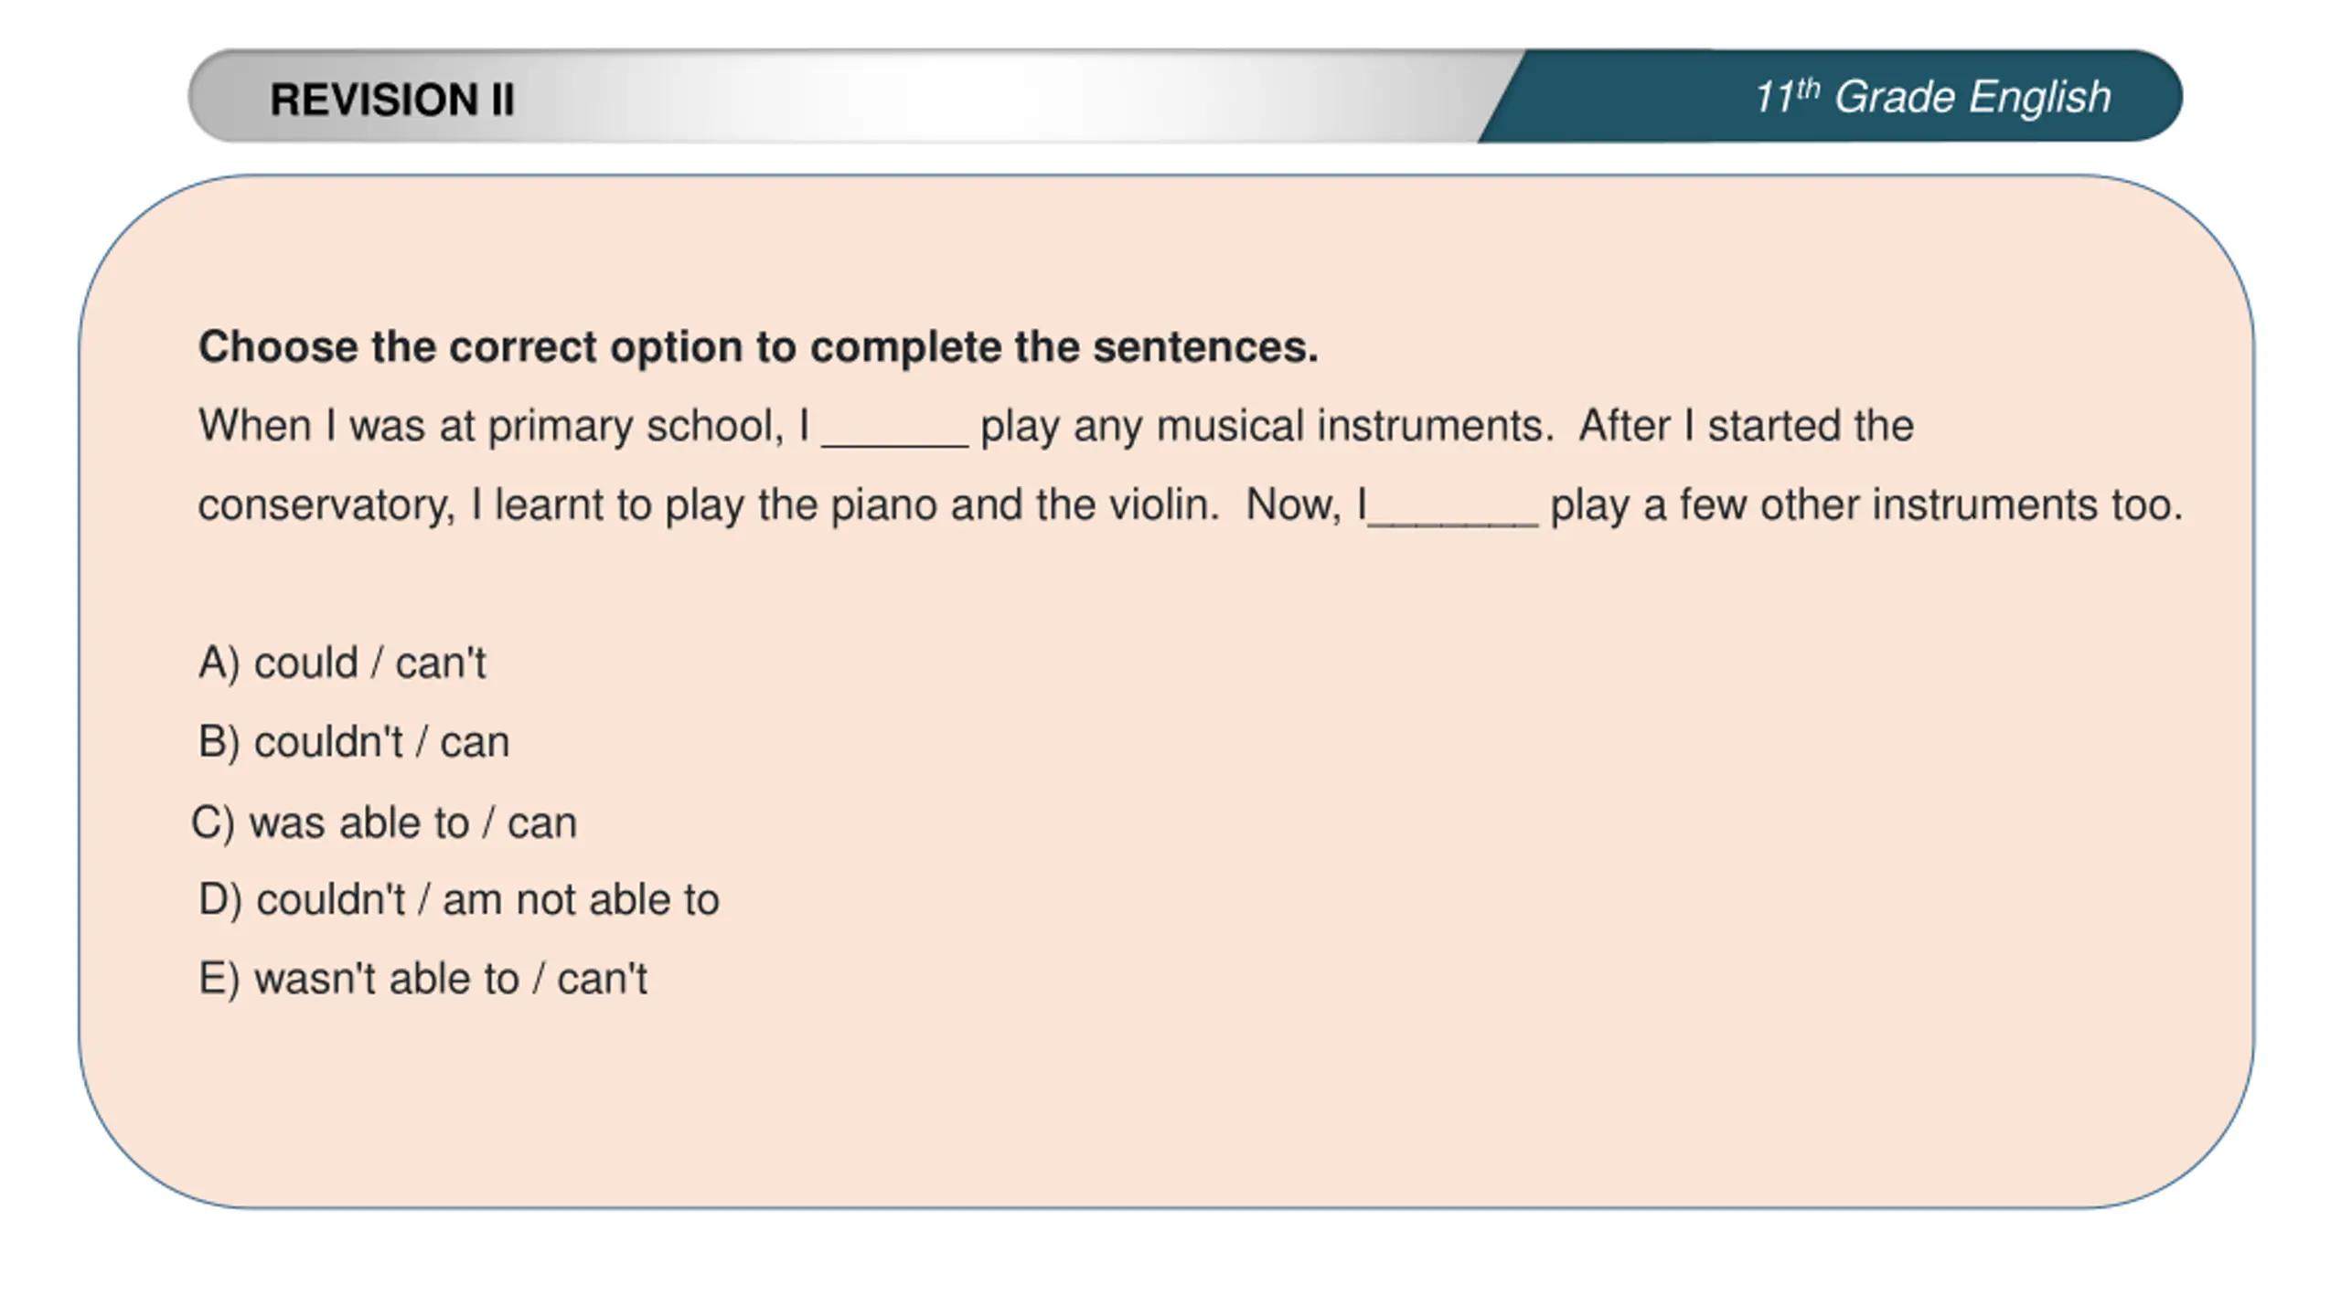This screenshot has height=1316, width=2341.
Task: Select answer option A) could / can't
Action: 342,663
